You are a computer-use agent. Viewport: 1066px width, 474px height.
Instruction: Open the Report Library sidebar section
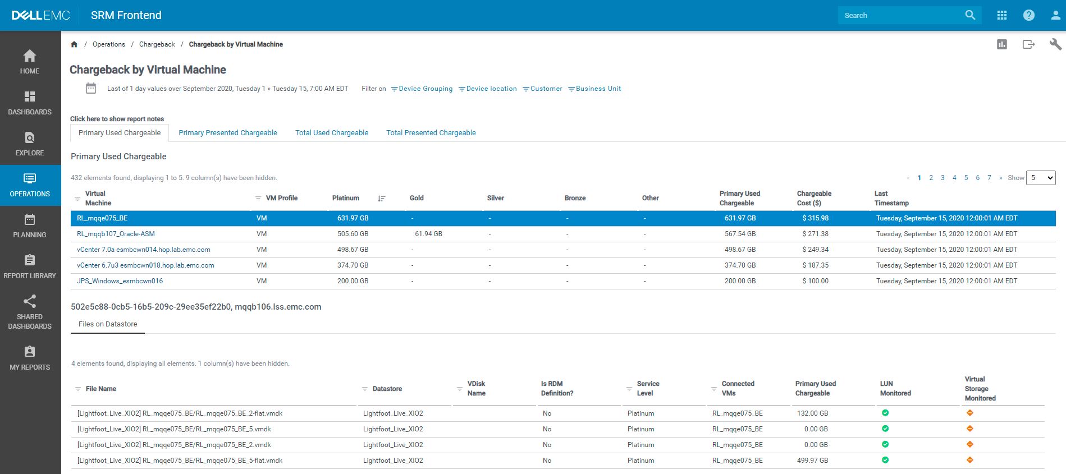pos(30,267)
